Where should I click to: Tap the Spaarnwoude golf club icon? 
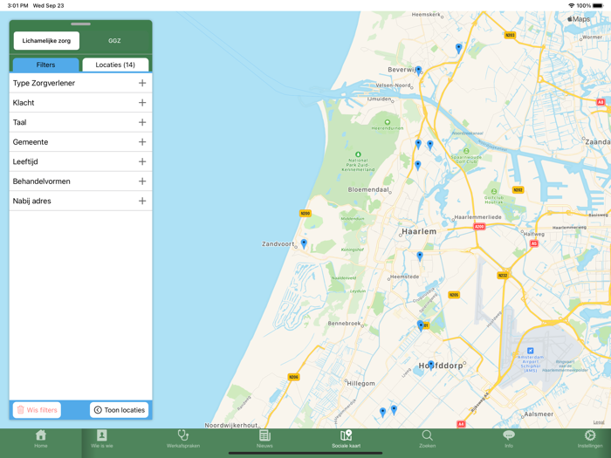[466, 151]
